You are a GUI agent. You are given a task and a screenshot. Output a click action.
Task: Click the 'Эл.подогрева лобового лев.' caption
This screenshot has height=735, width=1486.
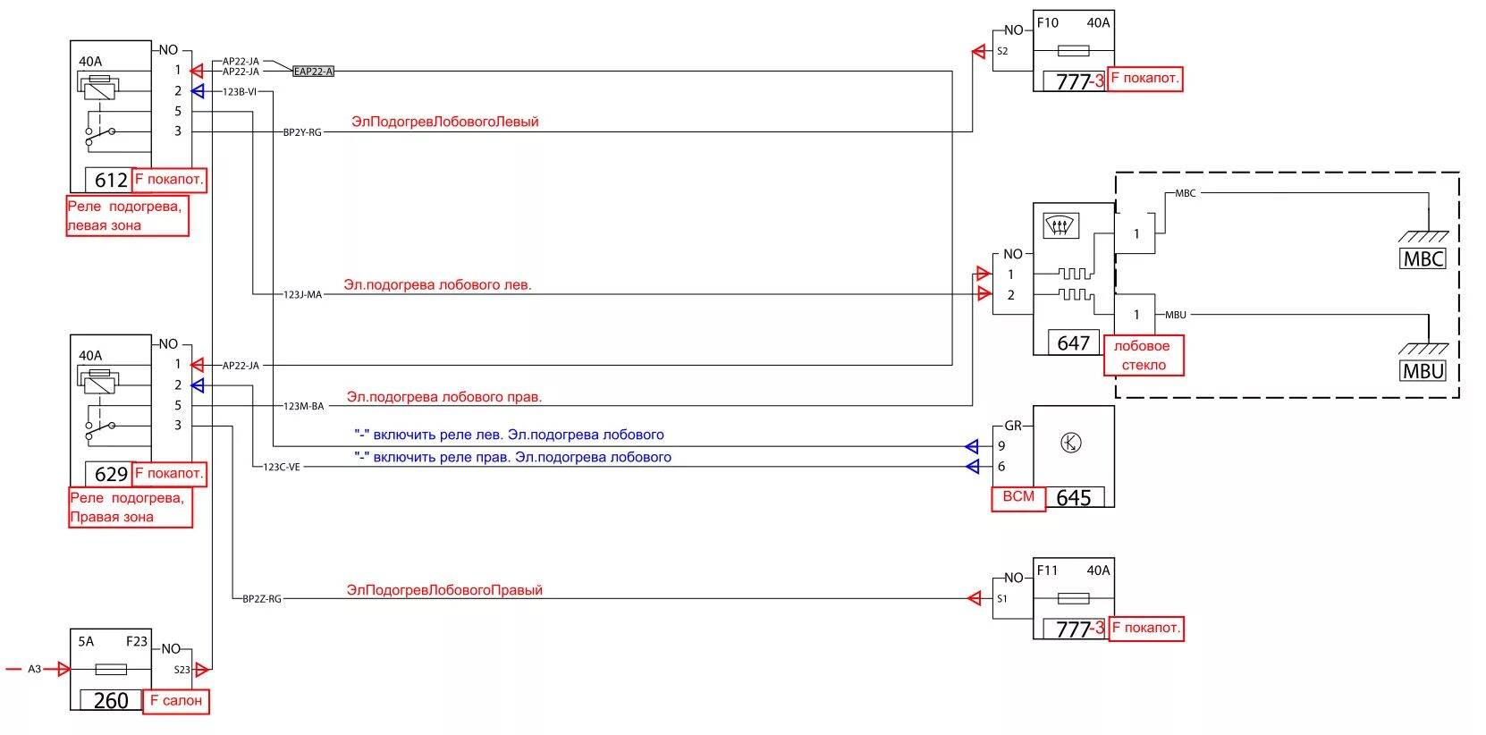click(x=437, y=285)
